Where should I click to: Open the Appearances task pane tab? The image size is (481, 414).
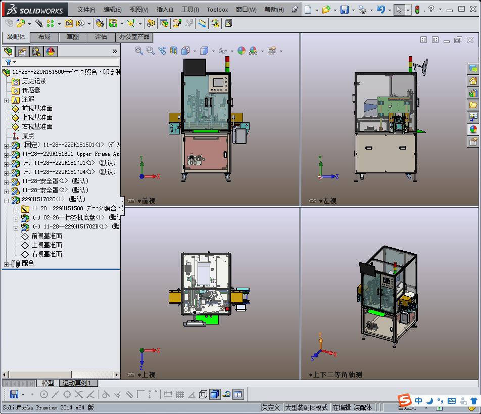coord(473,129)
